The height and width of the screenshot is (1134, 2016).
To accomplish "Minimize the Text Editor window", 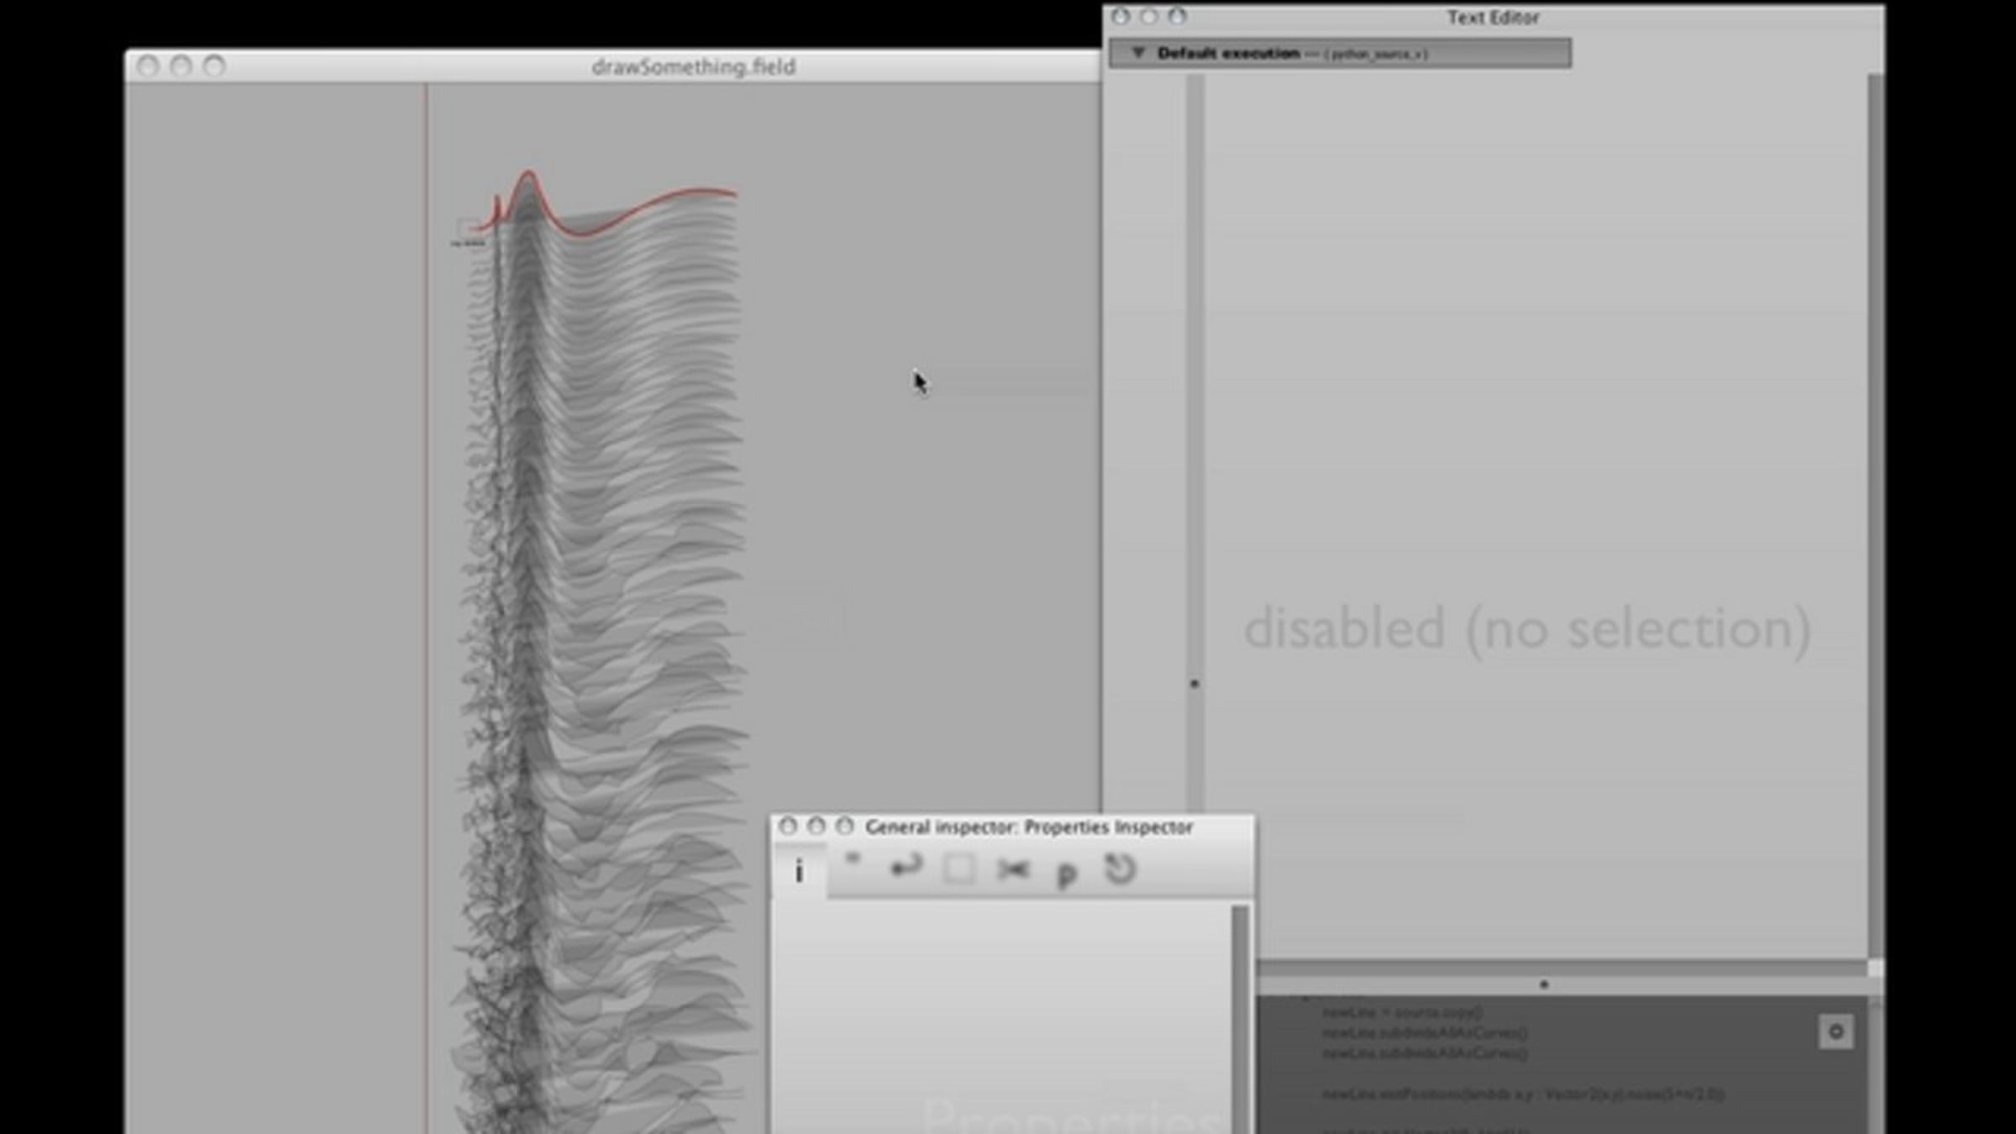I will tap(1149, 17).
